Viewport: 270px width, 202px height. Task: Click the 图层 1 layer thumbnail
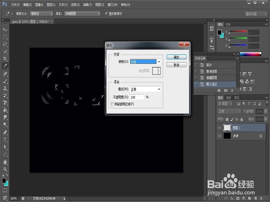[x=227, y=128]
